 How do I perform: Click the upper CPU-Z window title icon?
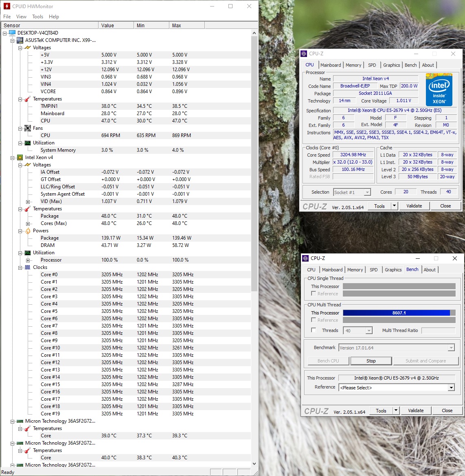pyautogui.click(x=304, y=54)
